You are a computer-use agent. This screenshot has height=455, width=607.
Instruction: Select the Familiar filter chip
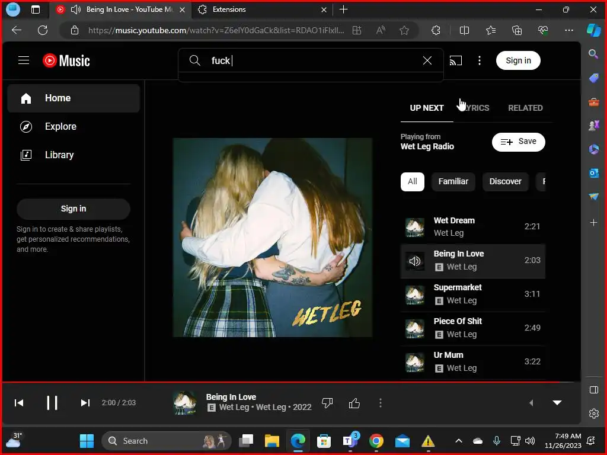coord(453,181)
